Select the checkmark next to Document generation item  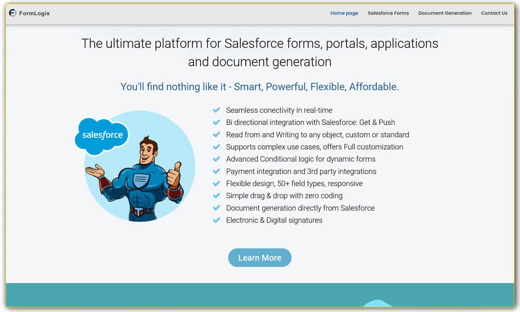click(x=217, y=208)
